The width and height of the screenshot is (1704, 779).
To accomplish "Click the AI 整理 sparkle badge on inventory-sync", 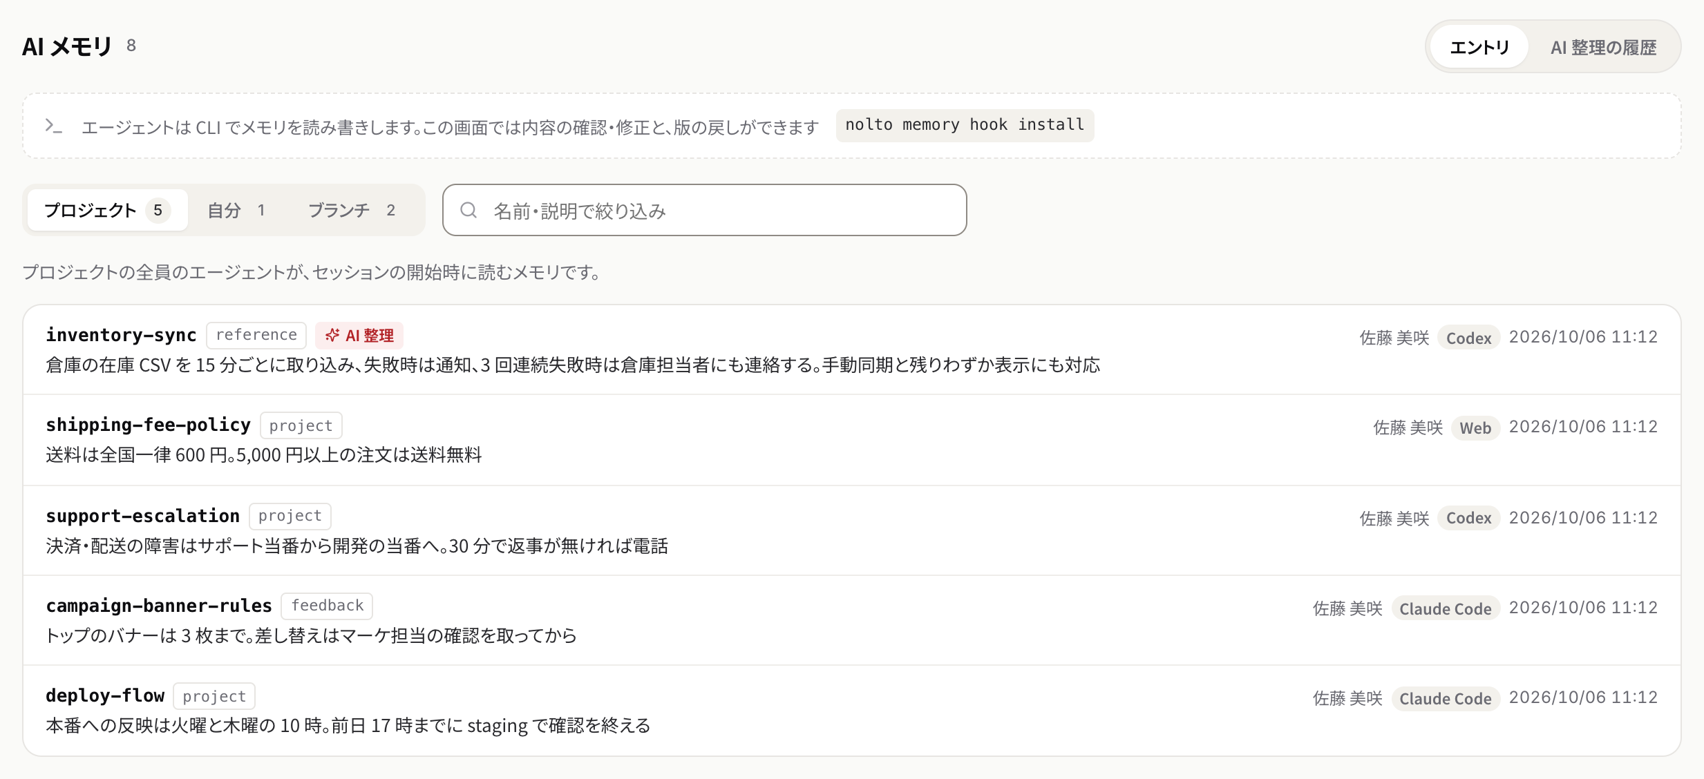I will [359, 336].
